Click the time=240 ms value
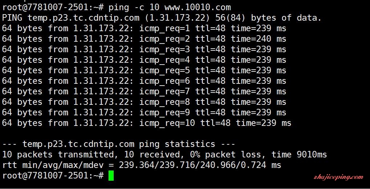 pyautogui.click(x=259, y=39)
